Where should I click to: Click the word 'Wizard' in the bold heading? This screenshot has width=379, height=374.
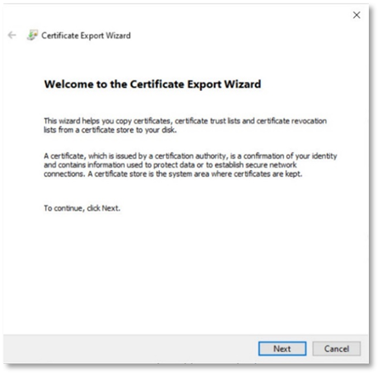tap(242, 84)
